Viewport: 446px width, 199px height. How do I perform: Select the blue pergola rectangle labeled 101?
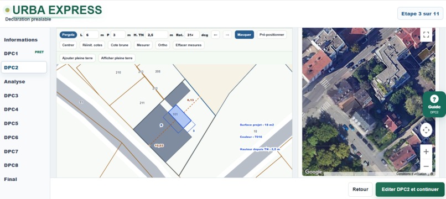coord(179,117)
